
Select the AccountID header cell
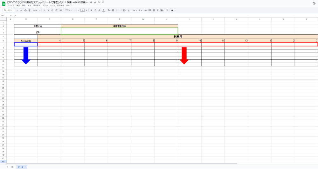pyautogui.click(x=26, y=41)
